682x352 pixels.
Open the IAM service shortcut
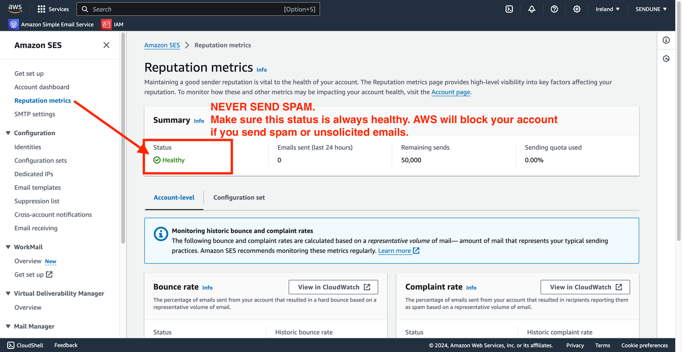click(x=112, y=25)
